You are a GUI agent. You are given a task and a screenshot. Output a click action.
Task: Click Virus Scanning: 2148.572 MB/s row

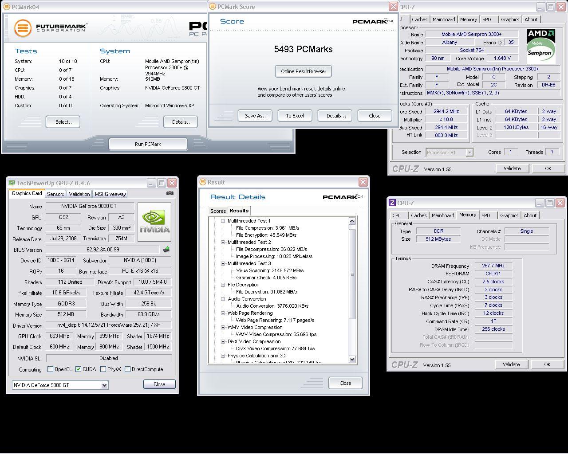pyautogui.click(x=270, y=270)
